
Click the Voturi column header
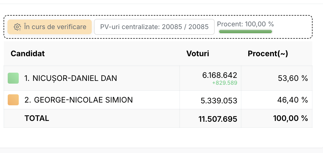click(x=198, y=54)
